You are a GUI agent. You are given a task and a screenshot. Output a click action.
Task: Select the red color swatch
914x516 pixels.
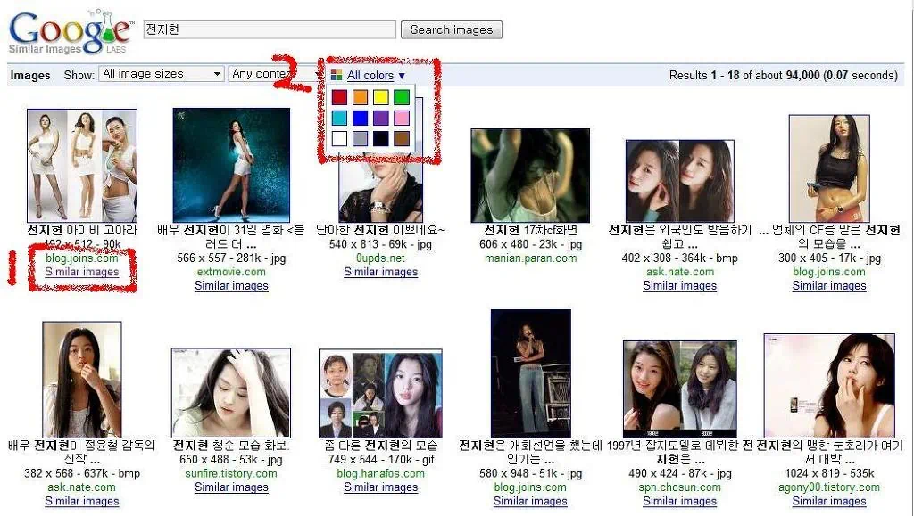click(340, 97)
